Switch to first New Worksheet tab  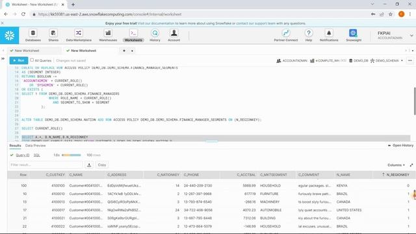pos(27,51)
